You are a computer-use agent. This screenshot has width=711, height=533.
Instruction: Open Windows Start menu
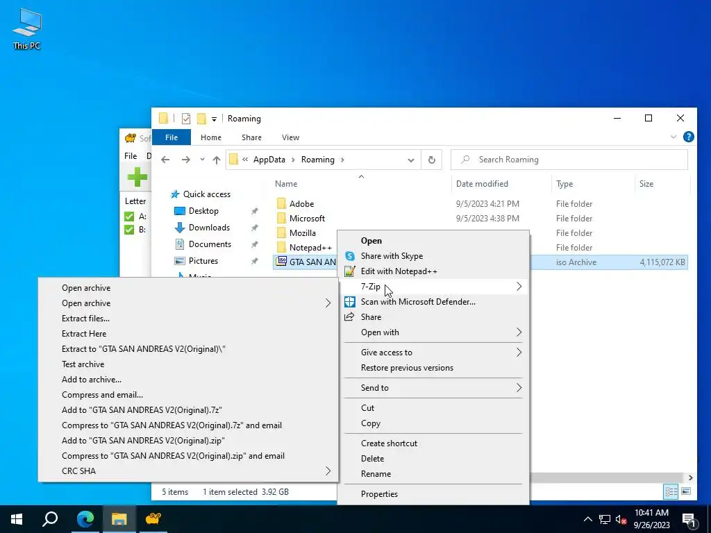pos(17,519)
